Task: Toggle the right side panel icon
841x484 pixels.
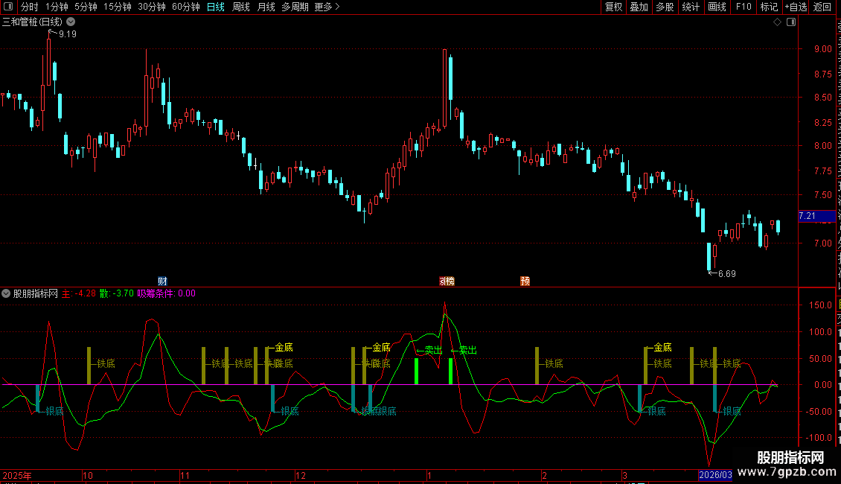Action: (x=790, y=22)
